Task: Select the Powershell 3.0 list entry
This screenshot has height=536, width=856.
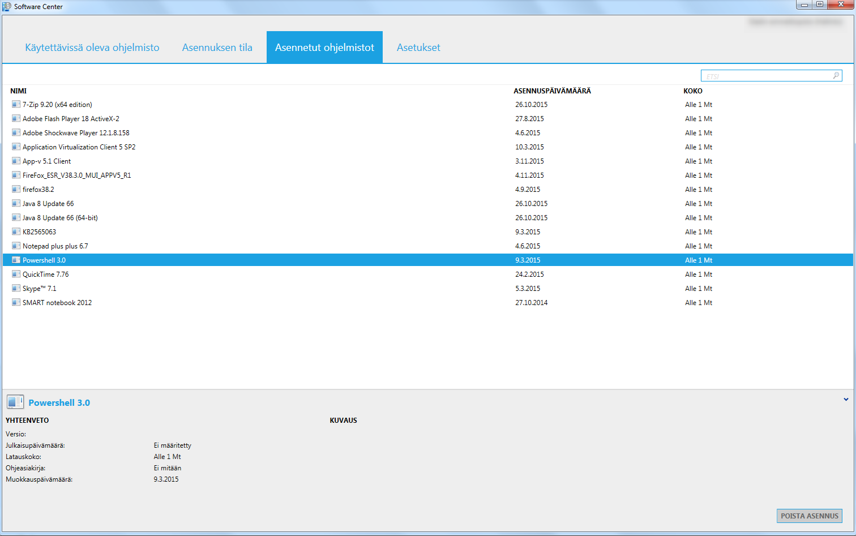Action: pos(428,260)
